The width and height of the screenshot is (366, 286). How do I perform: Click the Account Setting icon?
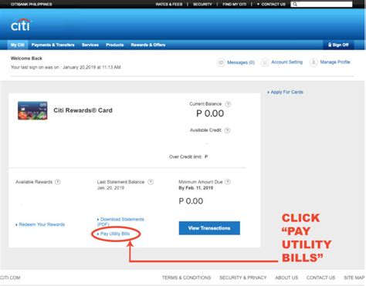pyautogui.click(x=265, y=62)
